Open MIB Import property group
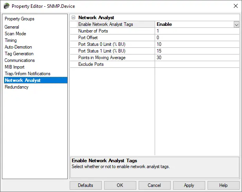Image resolution: width=242 pixels, height=192 pixels. (14, 67)
